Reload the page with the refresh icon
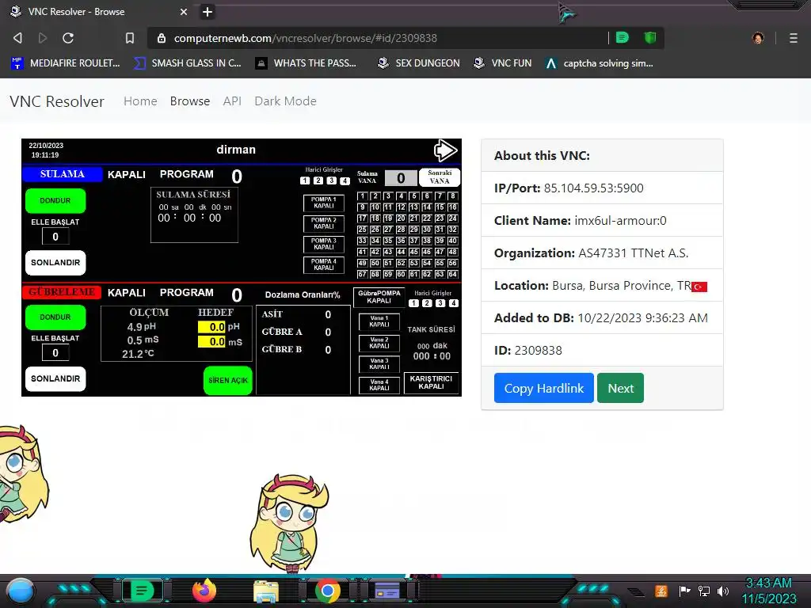Screen dimensions: 811x608 (68, 38)
